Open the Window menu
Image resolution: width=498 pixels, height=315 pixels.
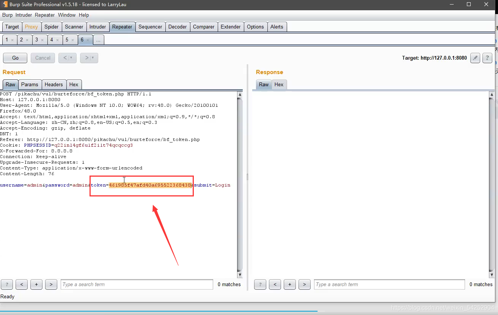67,15
